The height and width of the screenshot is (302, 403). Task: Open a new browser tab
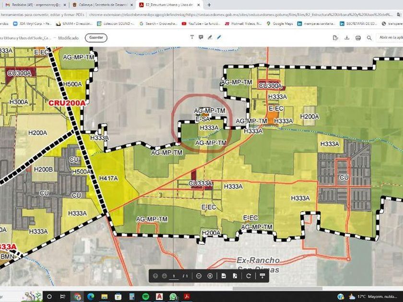click(209, 5)
